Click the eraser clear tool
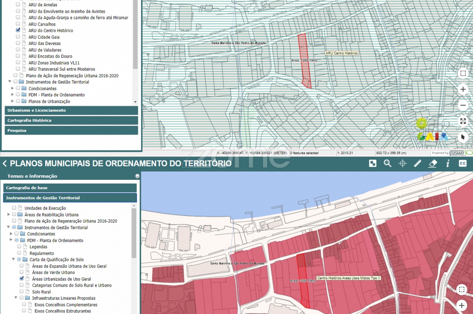The image size is (473, 314). pos(432,163)
